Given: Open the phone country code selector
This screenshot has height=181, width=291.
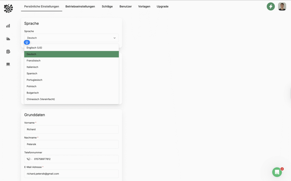Looking at the screenshot, I should (29, 159).
